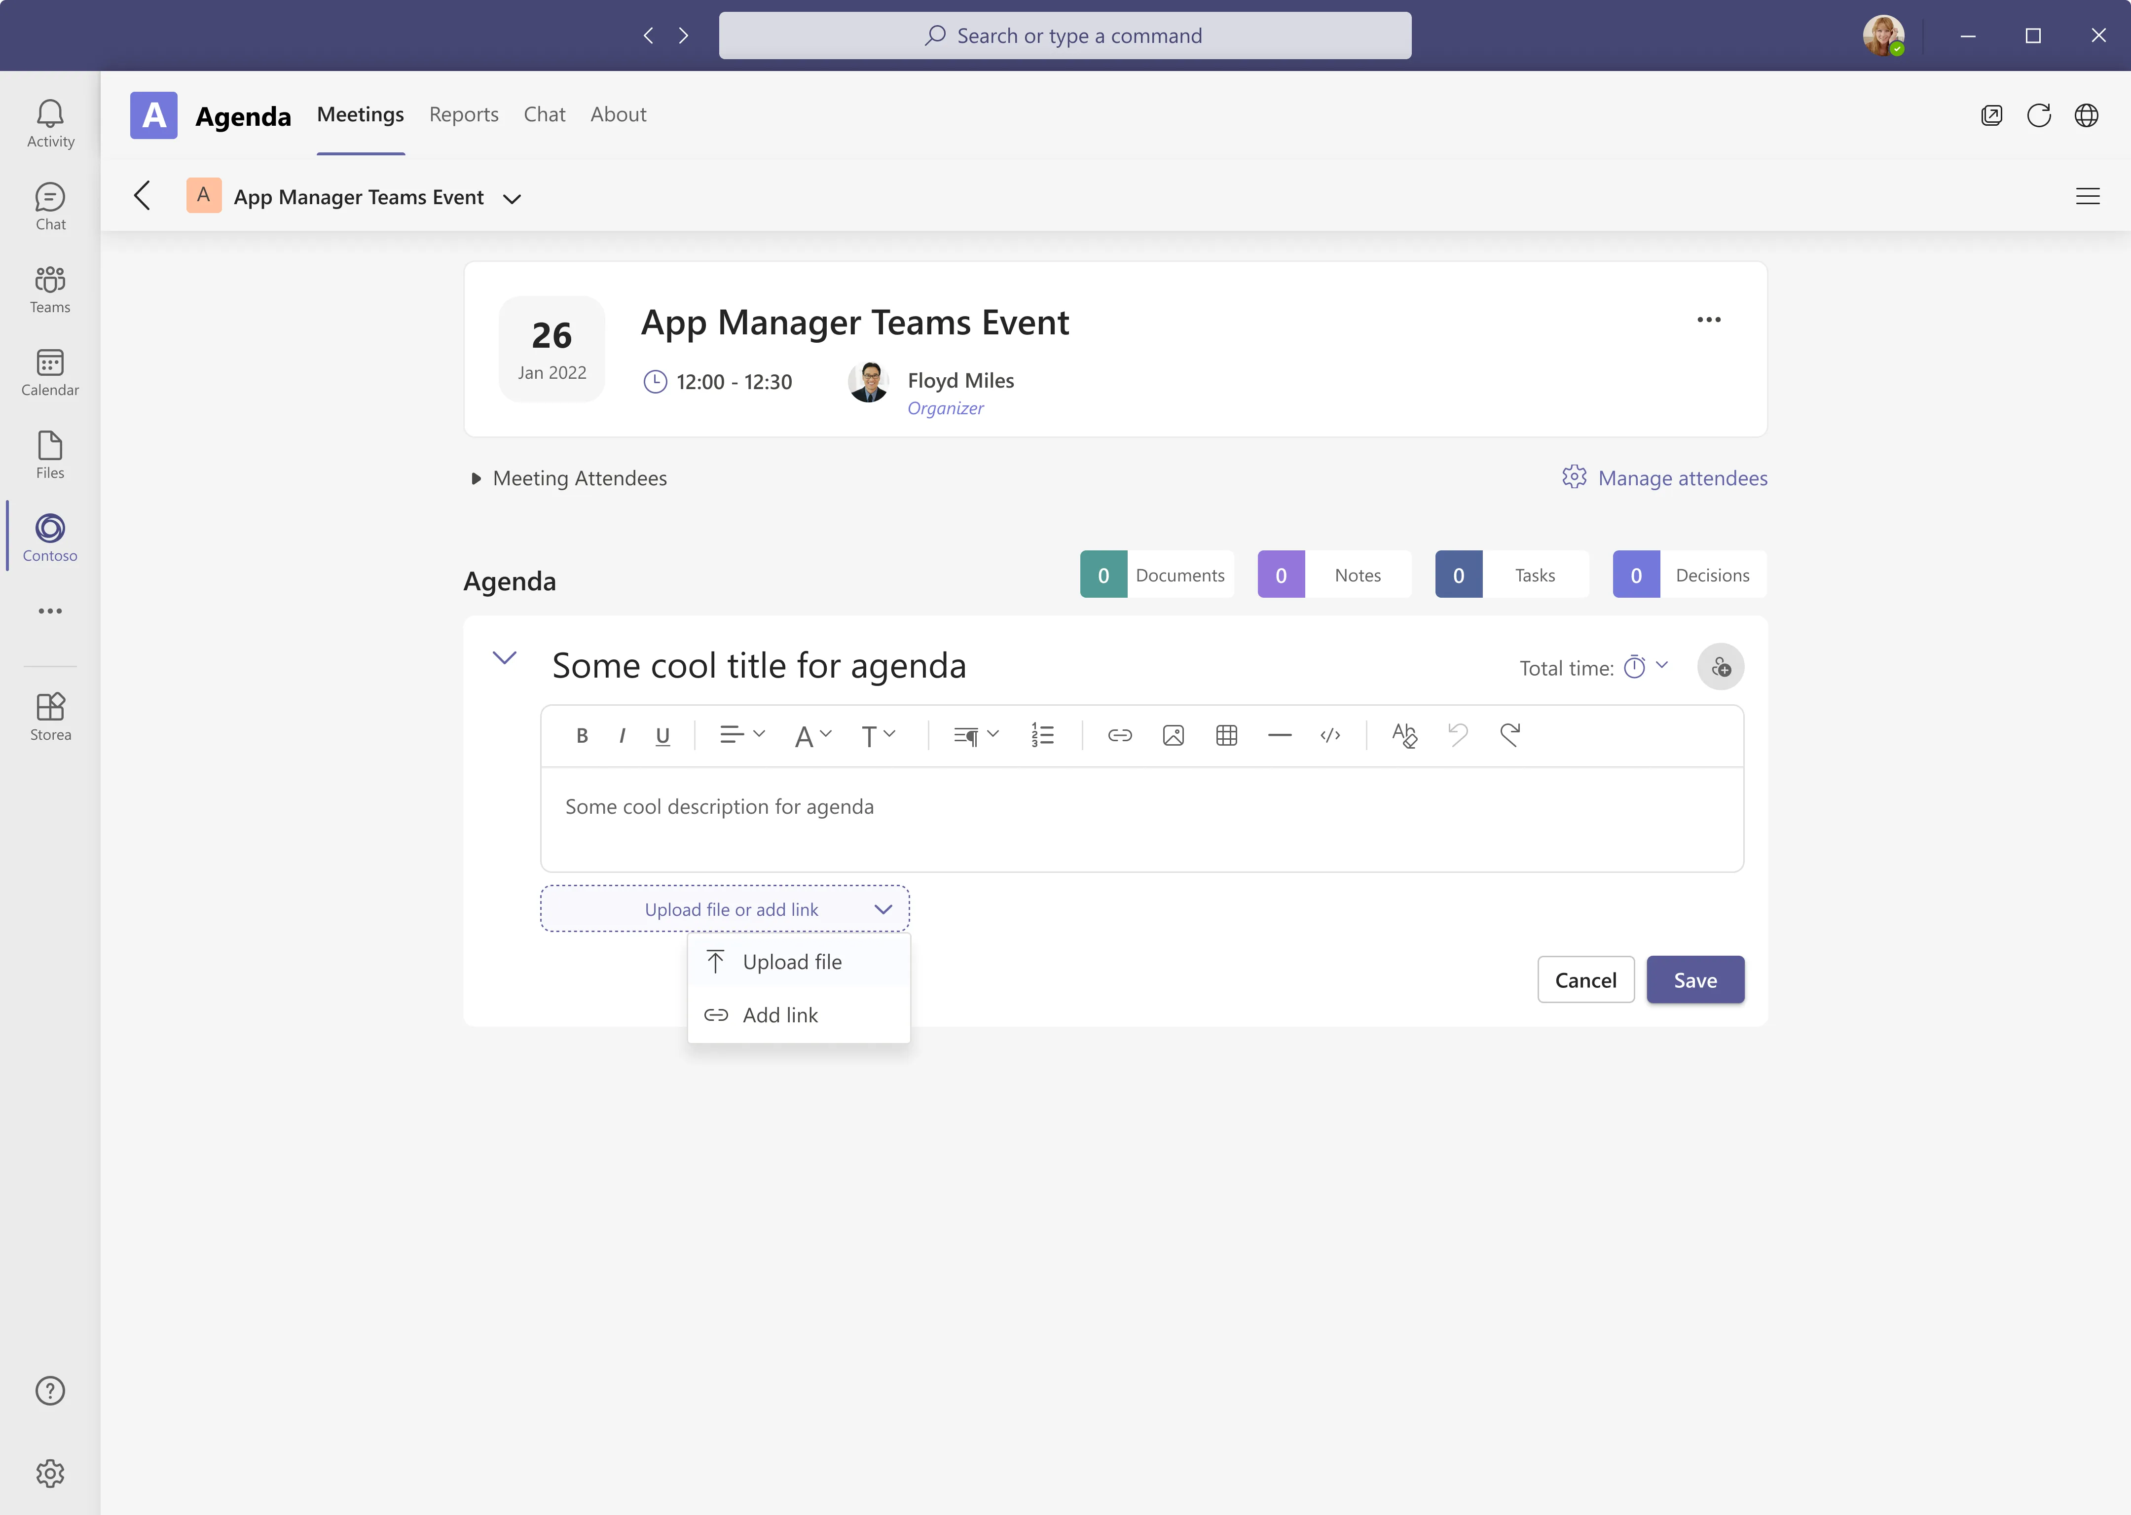Click the Cancel button
Image resolution: width=2131 pixels, height=1515 pixels.
pyautogui.click(x=1585, y=979)
